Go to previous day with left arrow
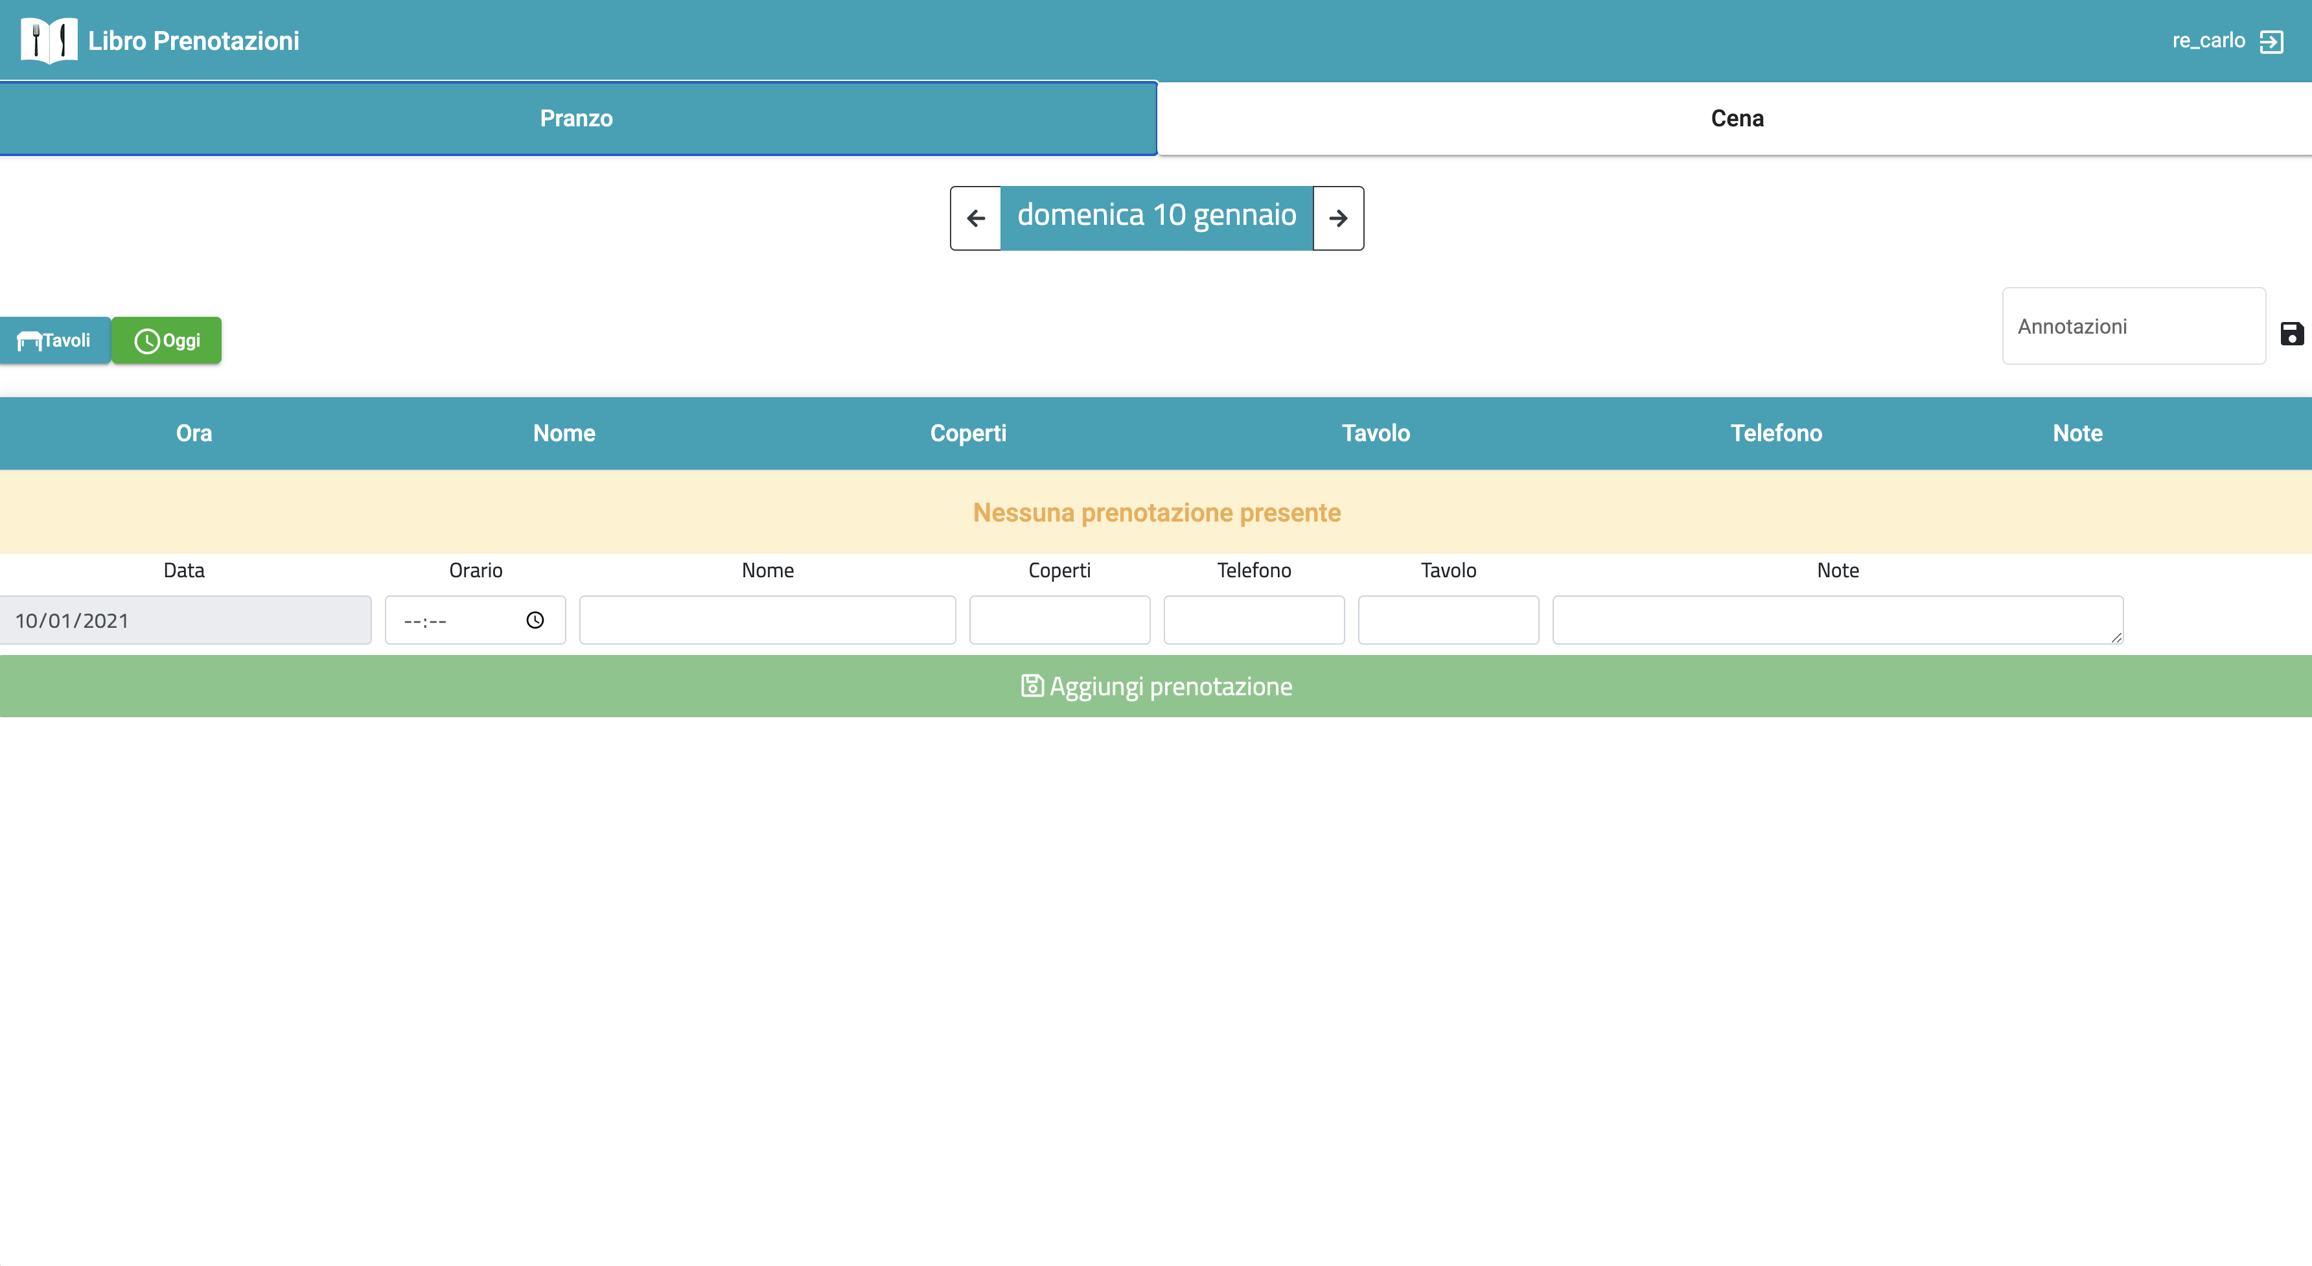Image resolution: width=2312 pixels, height=1266 pixels. click(x=976, y=218)
